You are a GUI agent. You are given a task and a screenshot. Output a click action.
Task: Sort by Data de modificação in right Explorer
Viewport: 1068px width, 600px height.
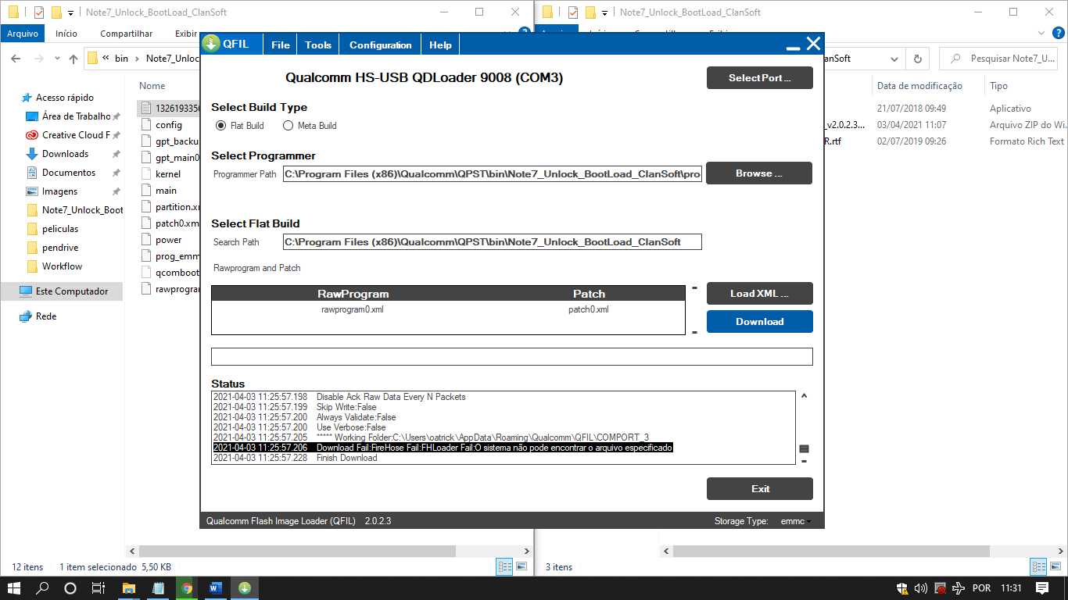click(x=919, y=86)
